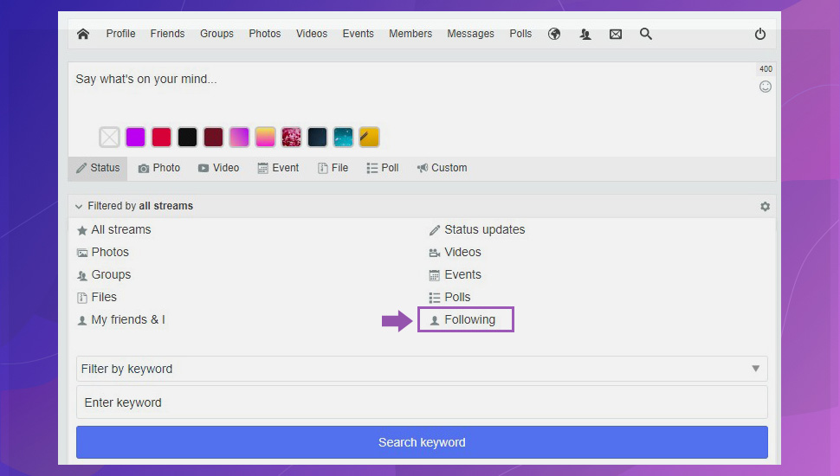This screenshot has width=840, height=476.
Task: Open Members menu item
Action: coord(410,34)
